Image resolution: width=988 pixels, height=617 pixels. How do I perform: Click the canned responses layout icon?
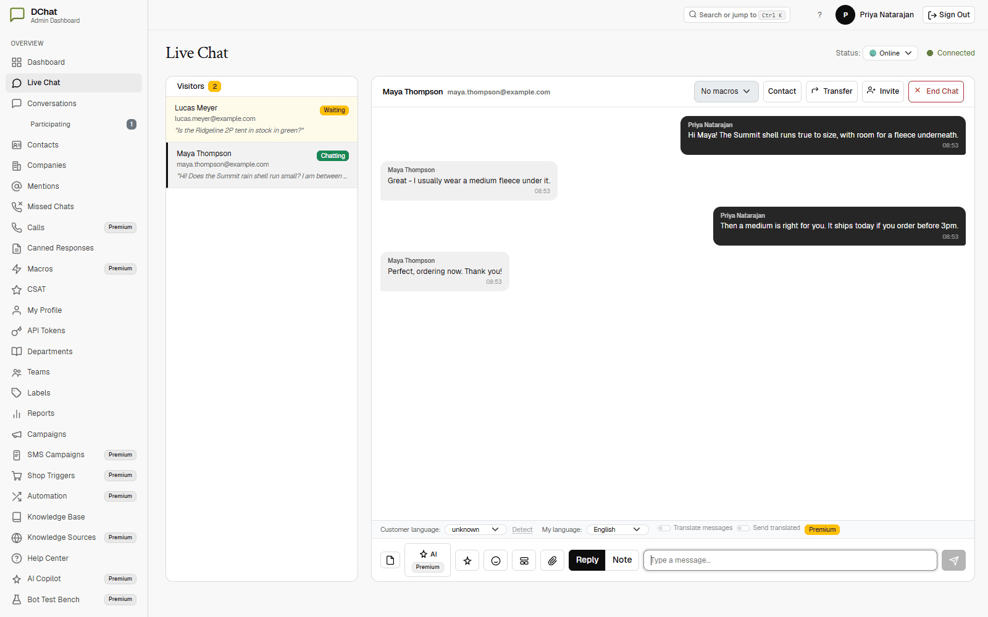click(x=524, y=560)
